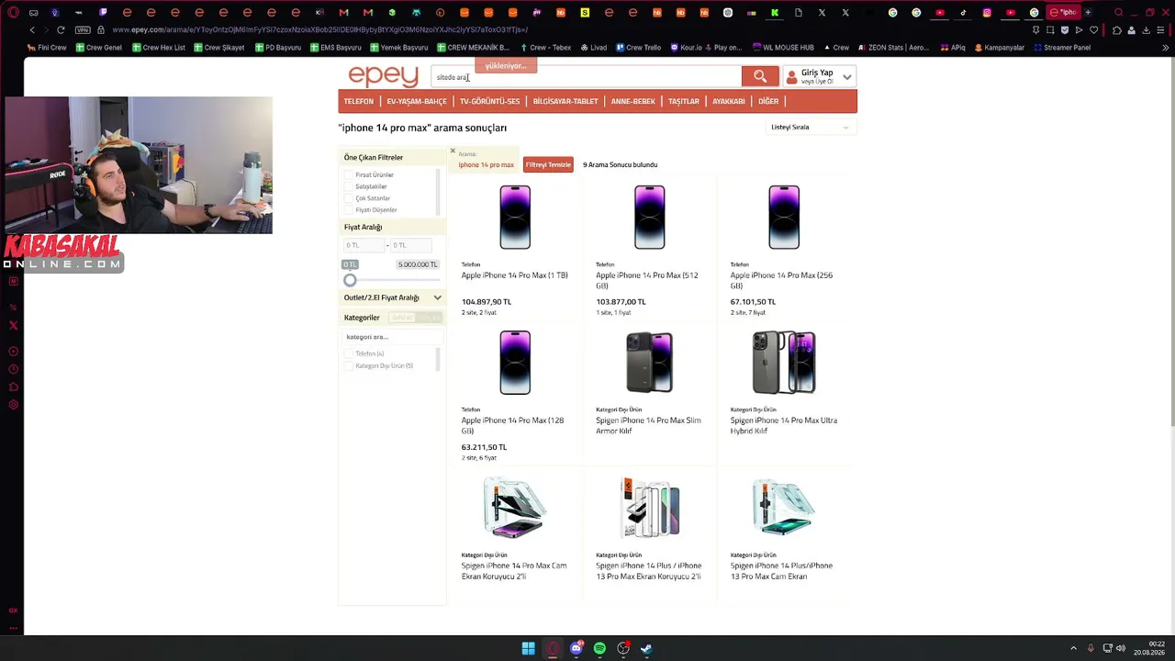Viewport: 1175px width, 661px height.
Task: Check the Fırsat Ürünler filter
Action: (349, 174)
